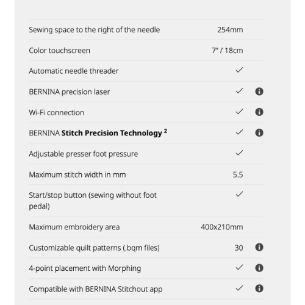Open info icon for Customizable quilt patterns
This screenshot has height=305, width=305.
259,247
